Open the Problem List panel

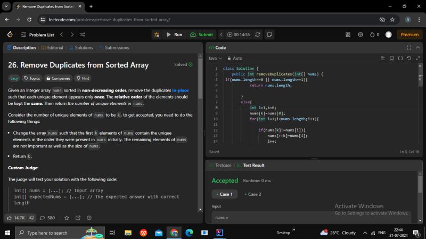pyautogui.click(x=37, y=35)
